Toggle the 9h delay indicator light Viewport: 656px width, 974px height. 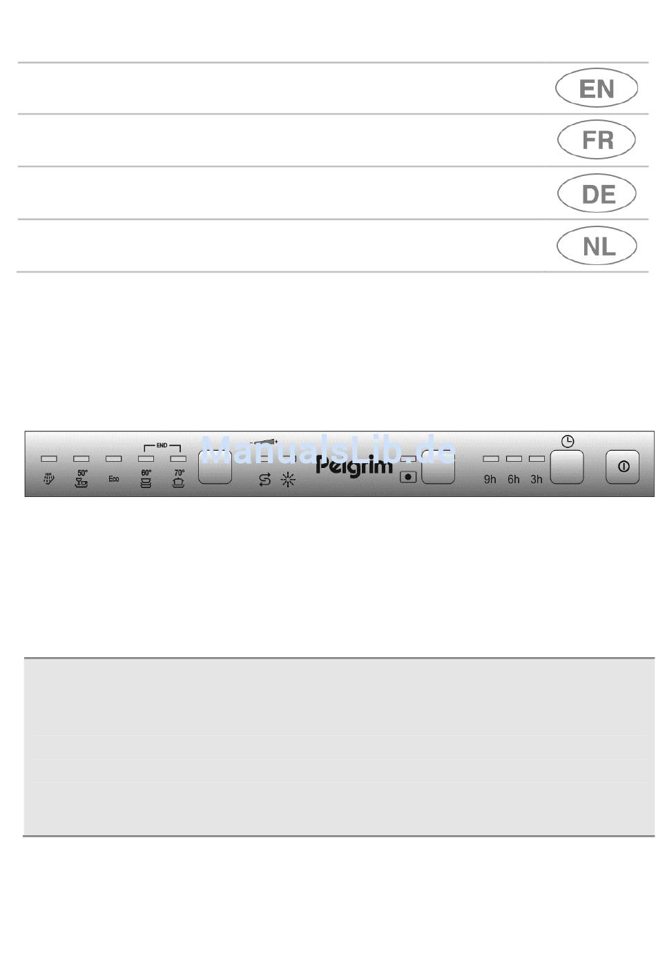click(x=491, y=458)
